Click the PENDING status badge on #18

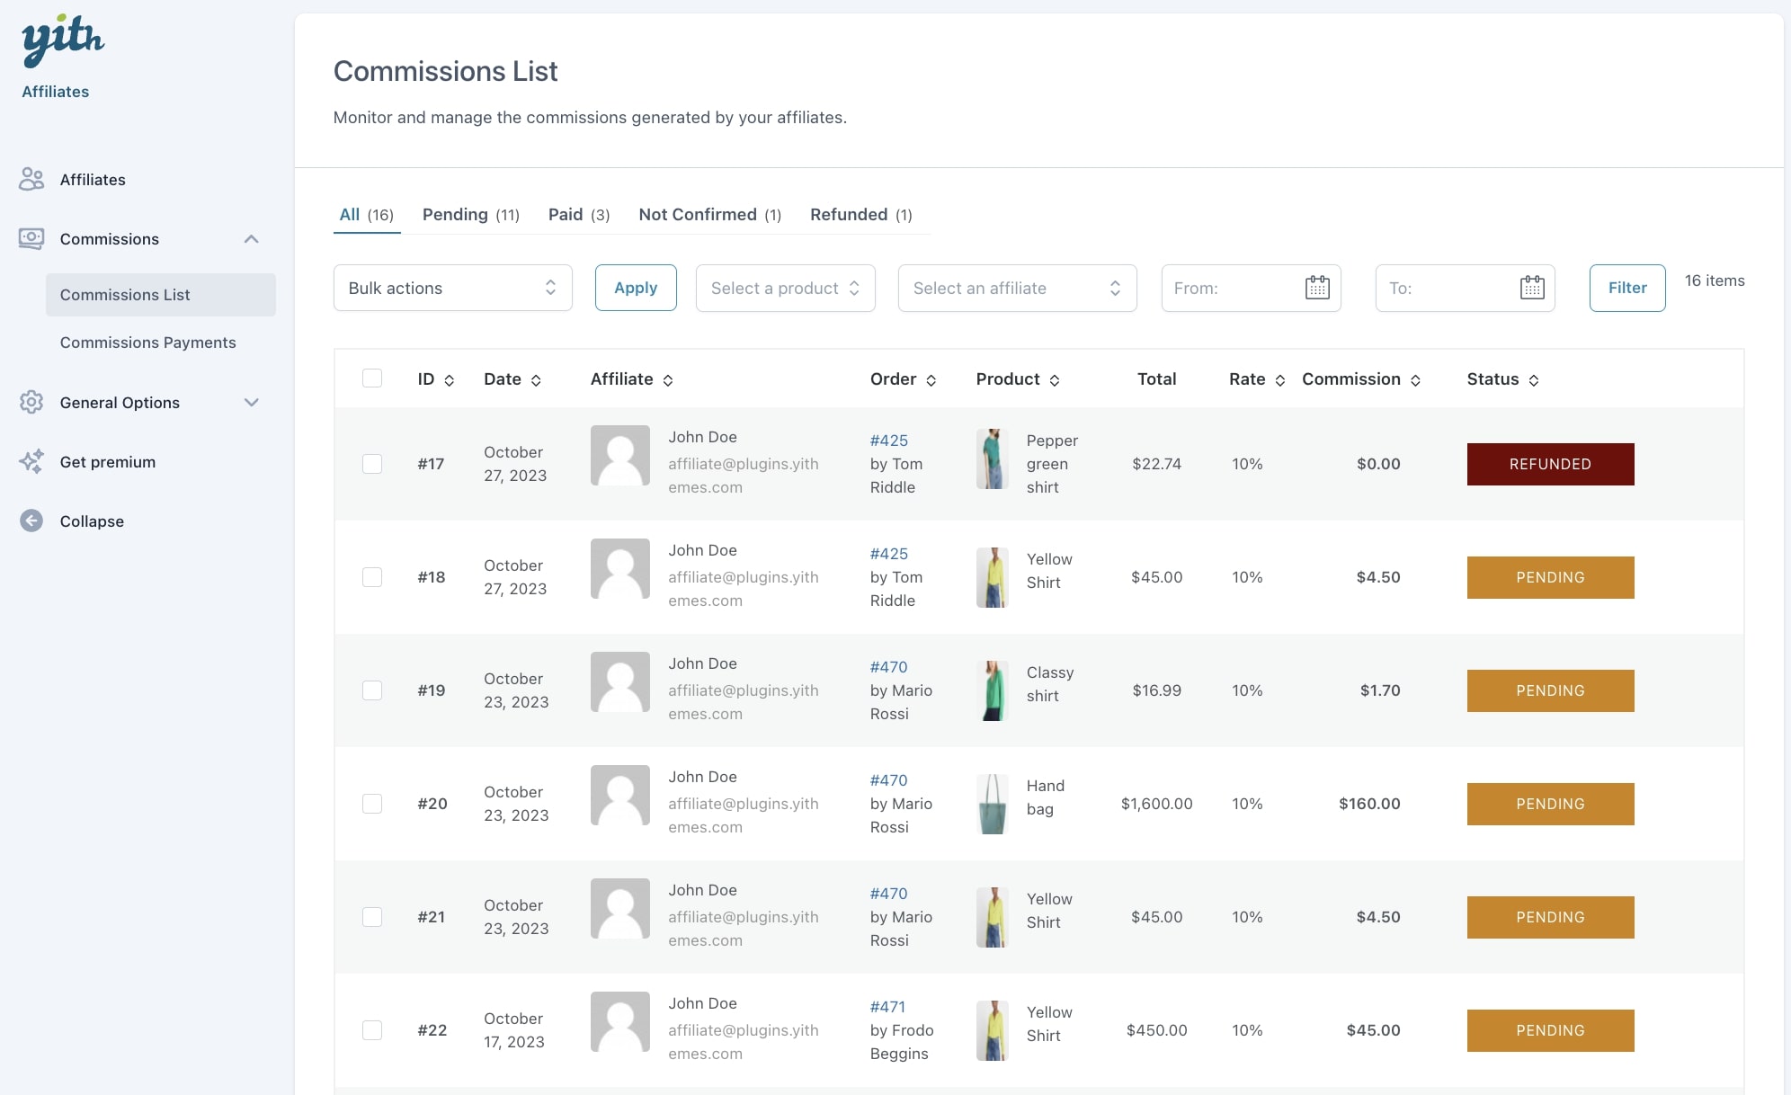point(1551,577)
